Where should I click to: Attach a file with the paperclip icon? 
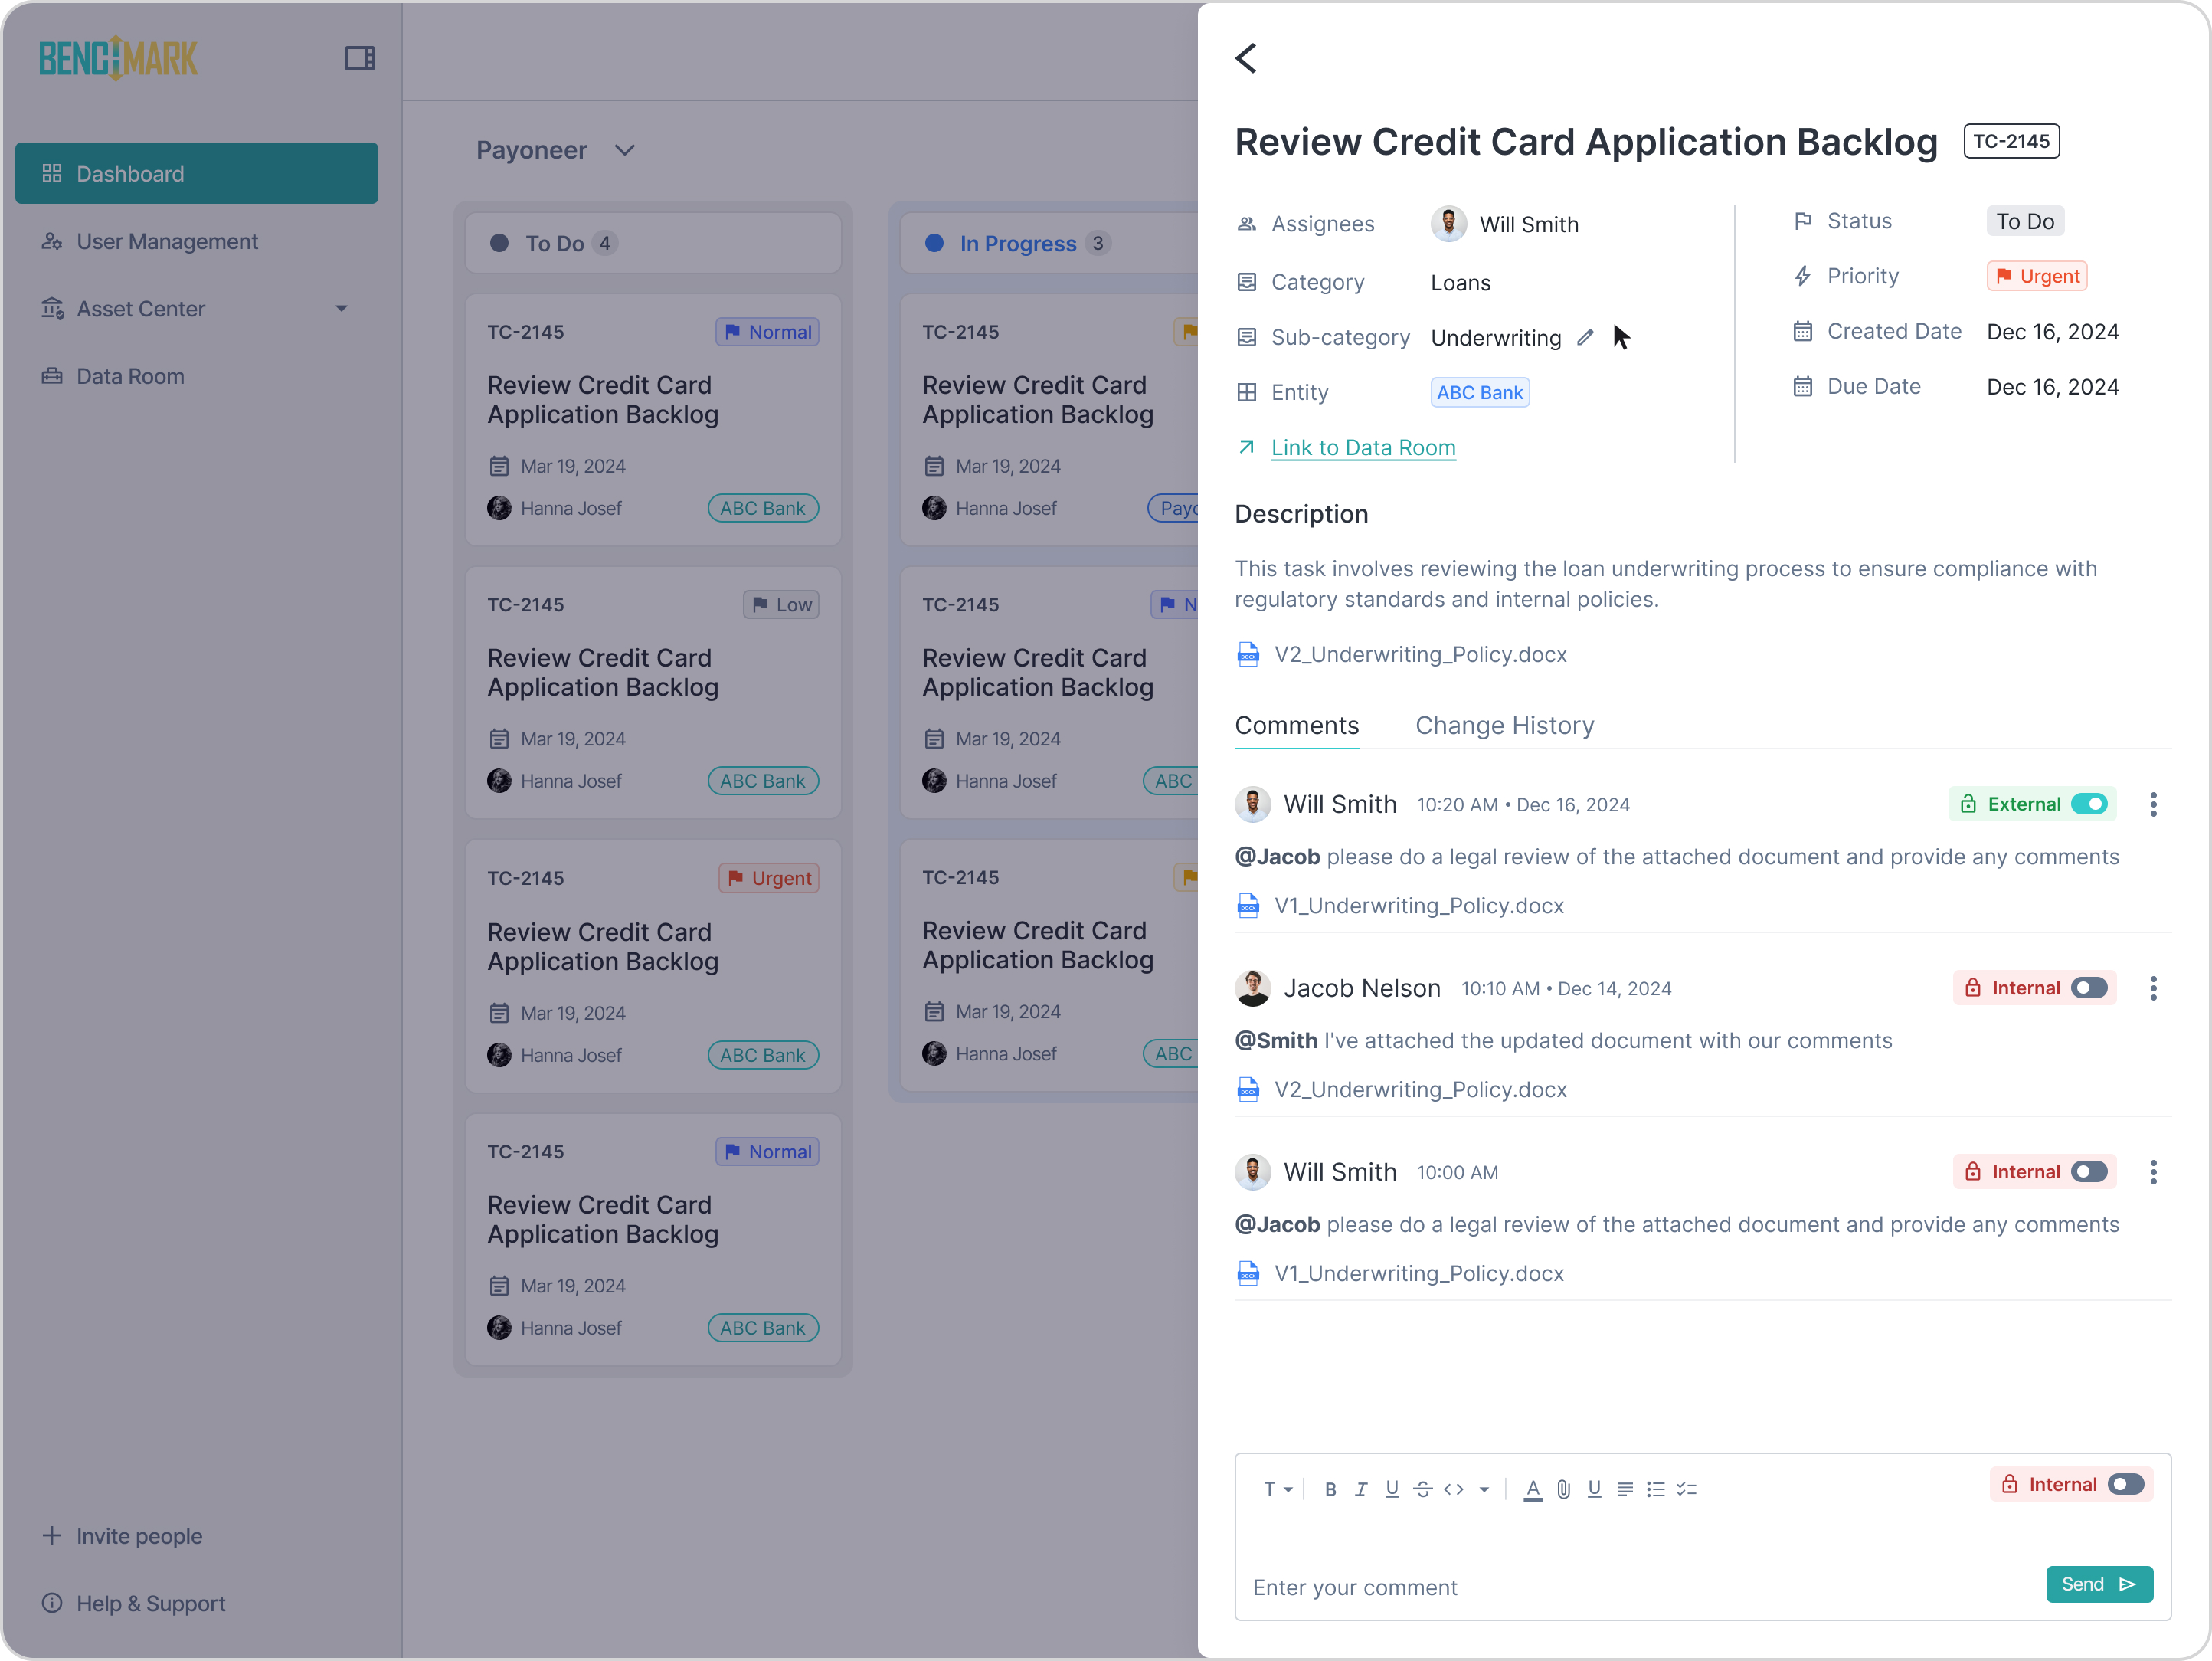pyautogui.click(x=1564, y=1489)
